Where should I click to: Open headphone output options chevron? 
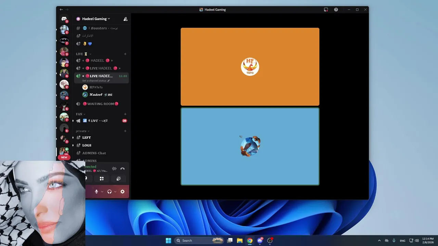click(115, 192)
